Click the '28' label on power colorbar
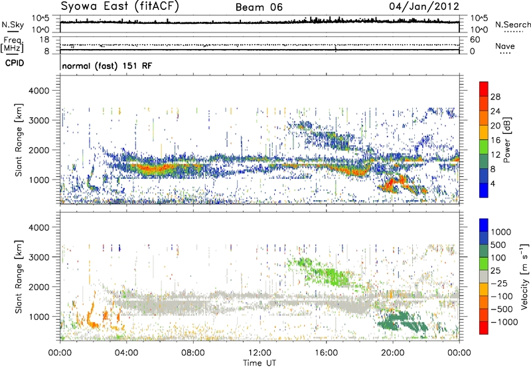This screenshot has height=367, width=531. click(495, 97)
